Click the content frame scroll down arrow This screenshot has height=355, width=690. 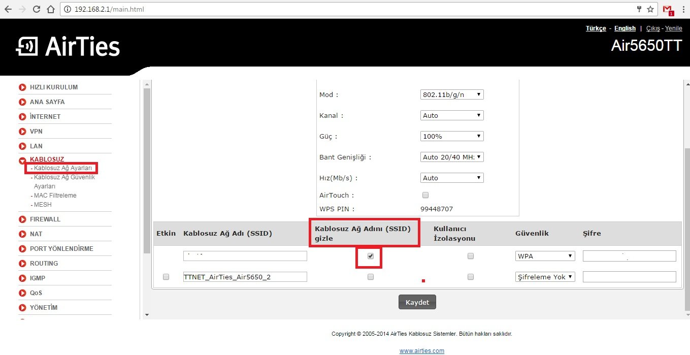click(x=147, y=315)
